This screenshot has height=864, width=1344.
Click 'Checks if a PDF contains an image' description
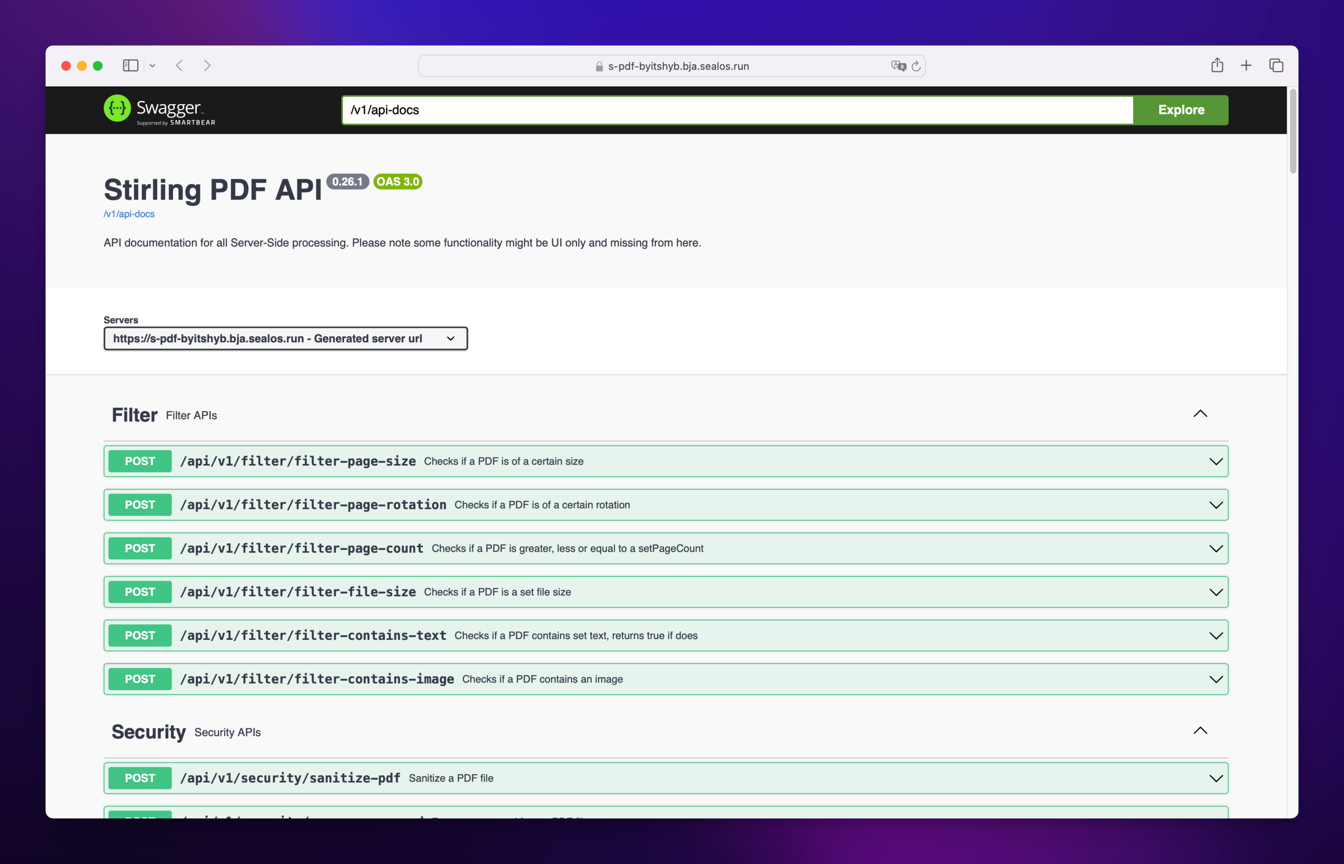(542, 679)
